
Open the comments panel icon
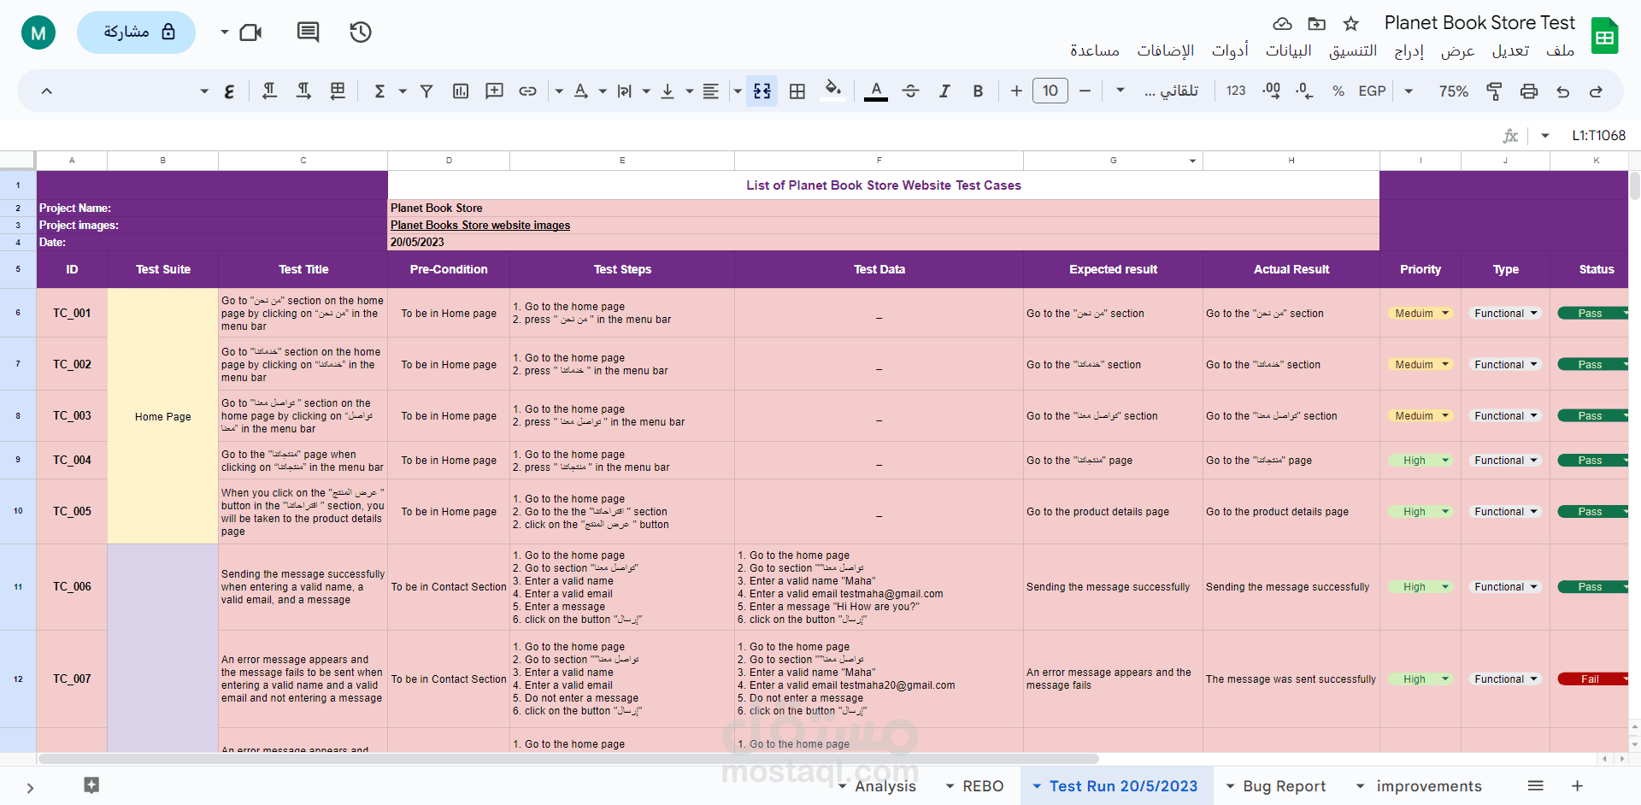tap(308, 32)
